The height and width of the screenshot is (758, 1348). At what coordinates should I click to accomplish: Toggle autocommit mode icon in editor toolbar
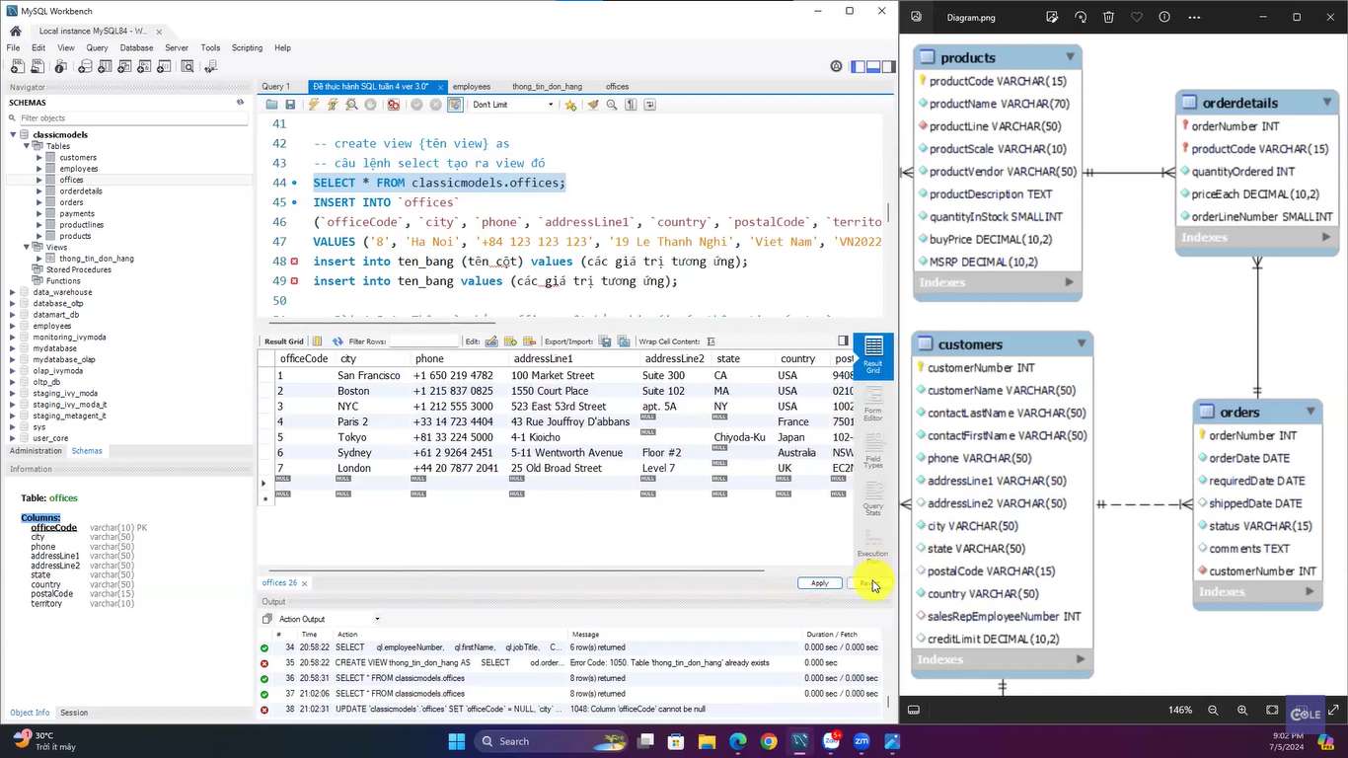[x=455, y=105]
